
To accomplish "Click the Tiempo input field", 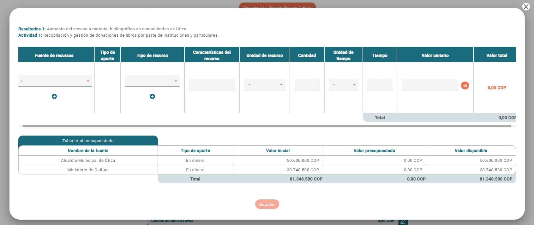I will coord(380,85).
